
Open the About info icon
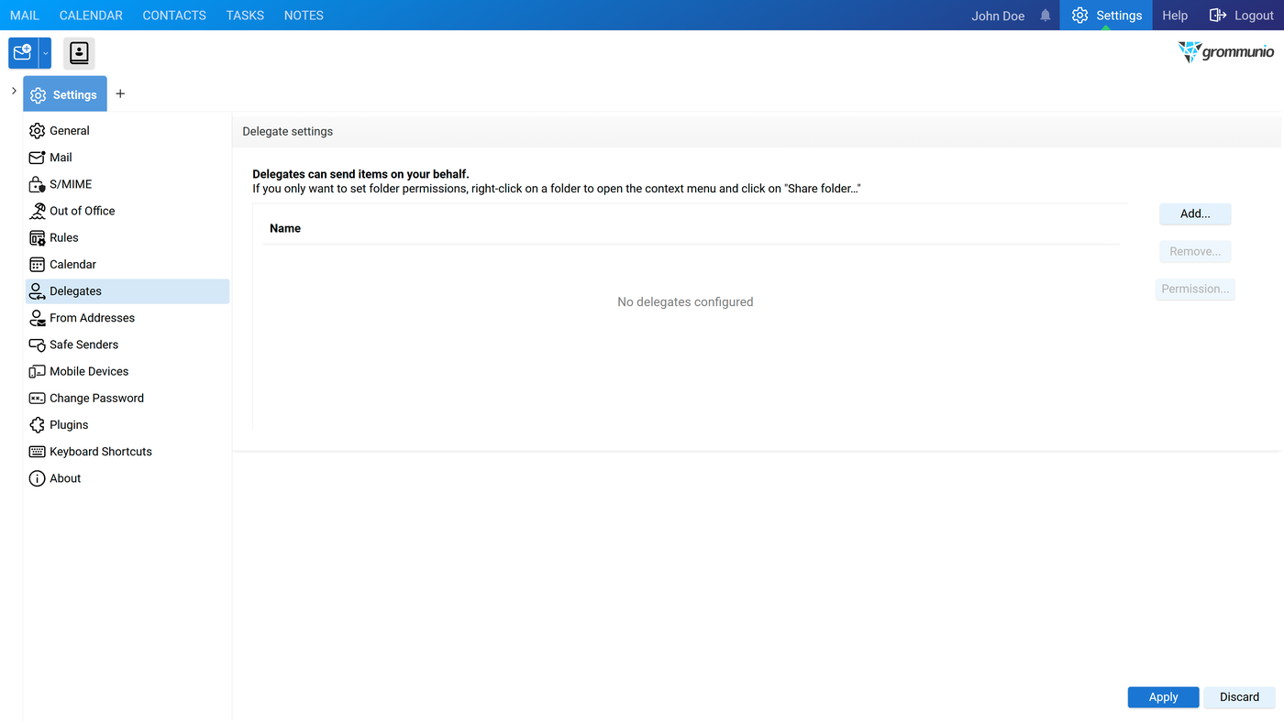tap(37, 478)
